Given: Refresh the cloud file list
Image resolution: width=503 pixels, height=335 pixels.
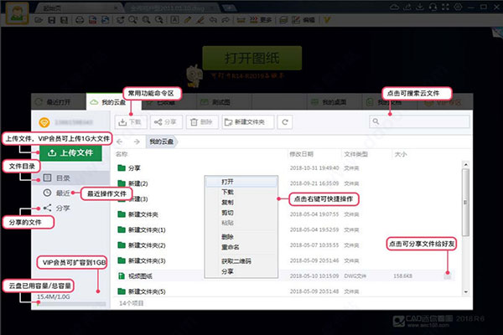Looking at the screenshot, I should tap(285, 122).
